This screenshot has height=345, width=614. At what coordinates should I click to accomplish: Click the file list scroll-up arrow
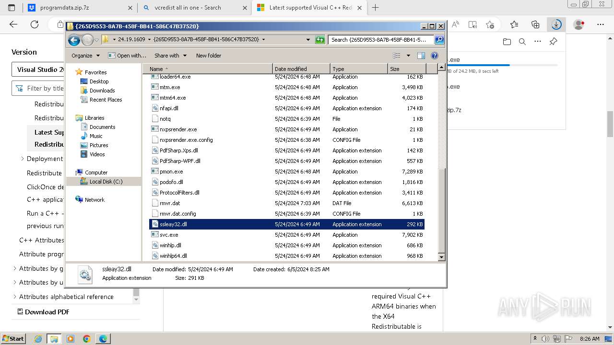pos(442,68)
